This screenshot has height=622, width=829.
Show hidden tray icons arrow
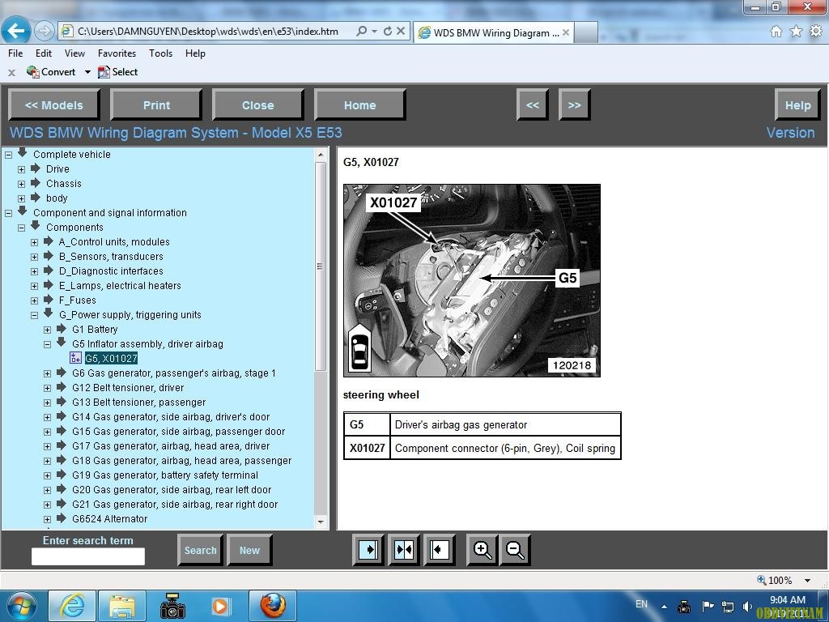pyautogui.click(x=664, y=607)
